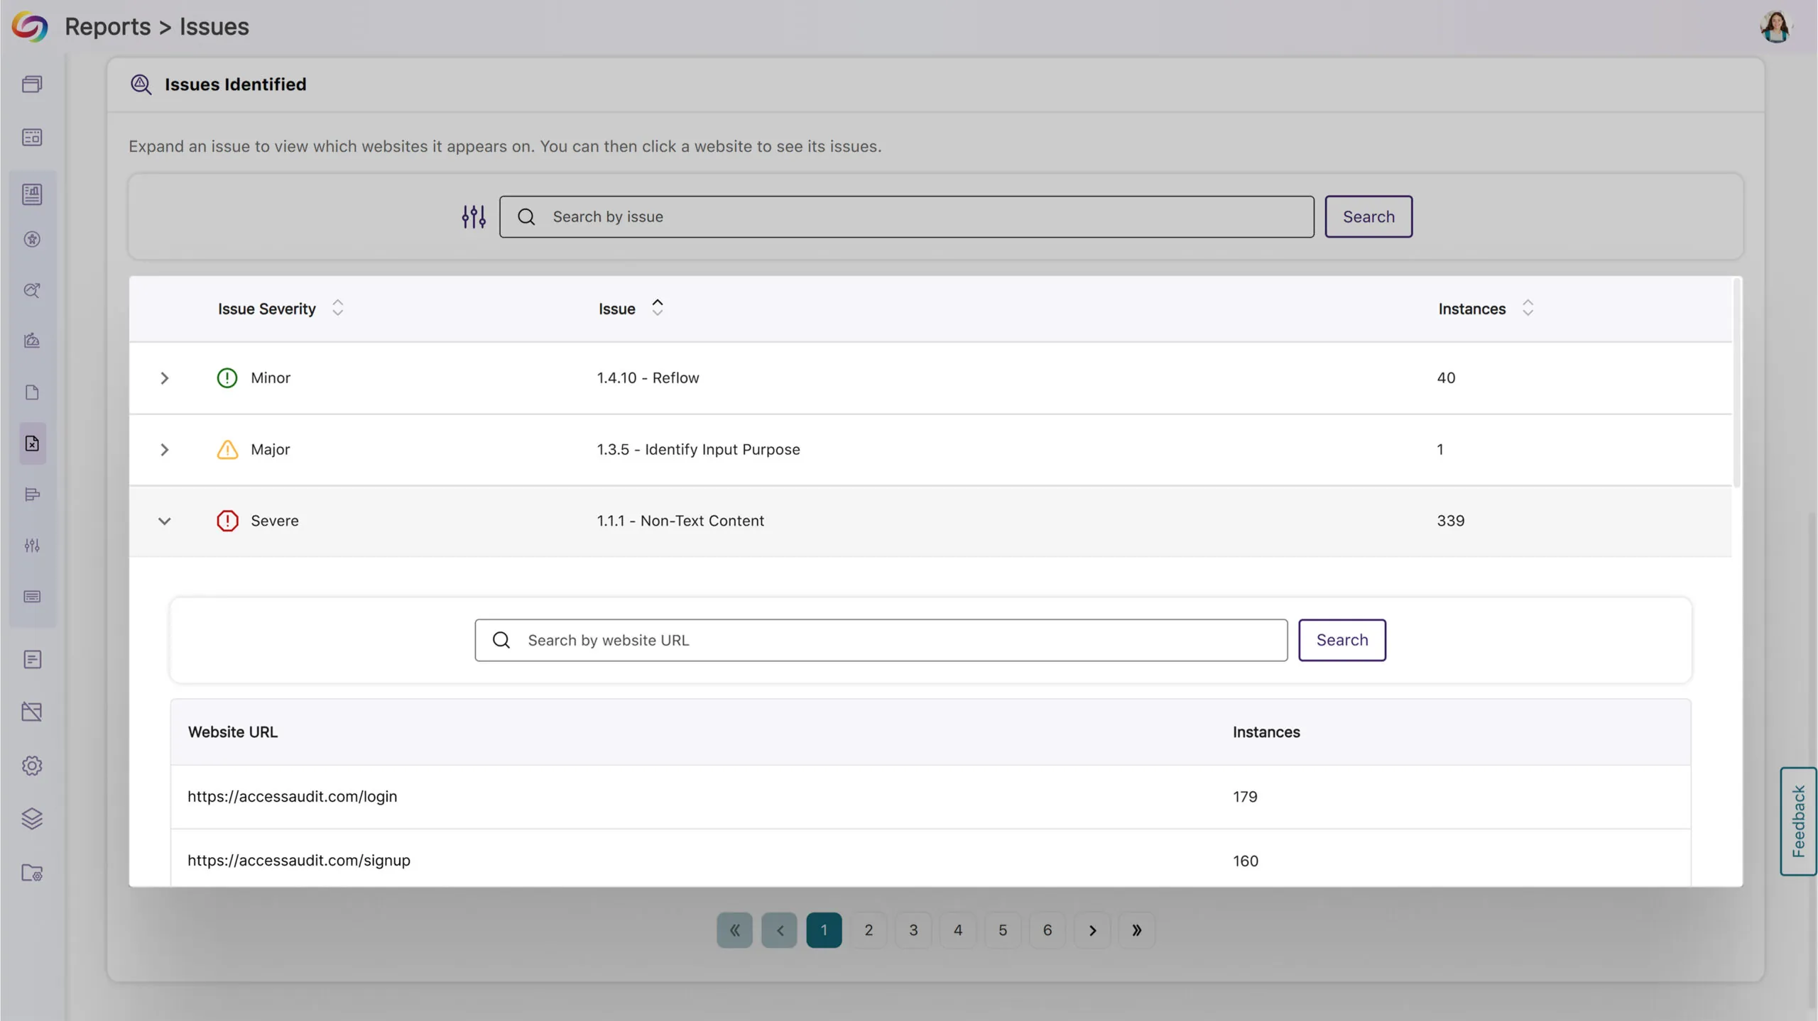Click Search button next to issue field

(x=1368, y=216)
